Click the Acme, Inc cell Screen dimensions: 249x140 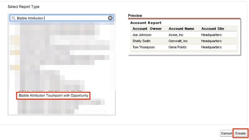pyautogui.click(x=176, y=35)
